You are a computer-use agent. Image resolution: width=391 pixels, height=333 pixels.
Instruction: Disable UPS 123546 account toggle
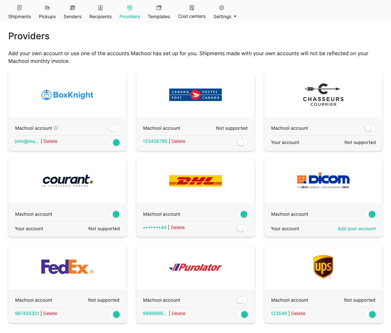click(370, 314)
